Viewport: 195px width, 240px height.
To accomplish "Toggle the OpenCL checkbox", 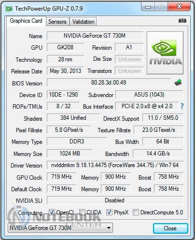I will pos(52,212).
